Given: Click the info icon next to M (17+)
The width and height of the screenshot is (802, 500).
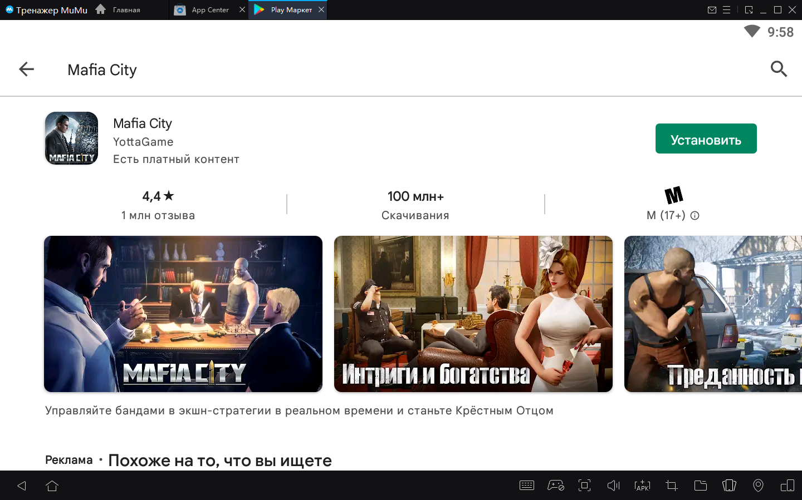Looking at the screenshot, I should click(695, 216).
